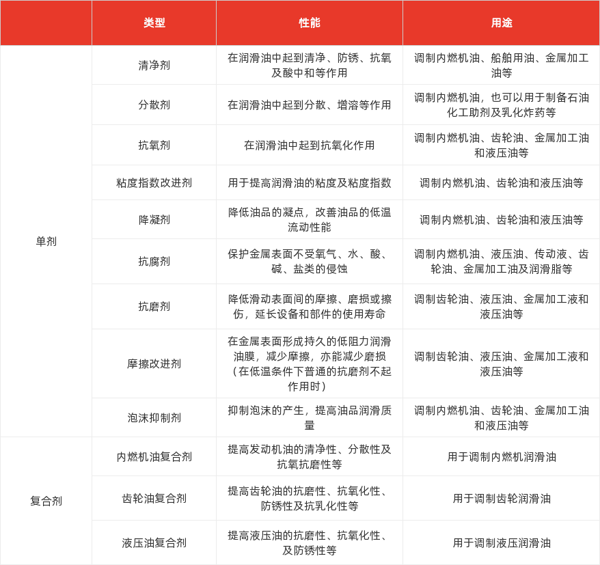Click the 泡沫抑制剂 type cell
600x565 pixels.
(x=154, y=417)
